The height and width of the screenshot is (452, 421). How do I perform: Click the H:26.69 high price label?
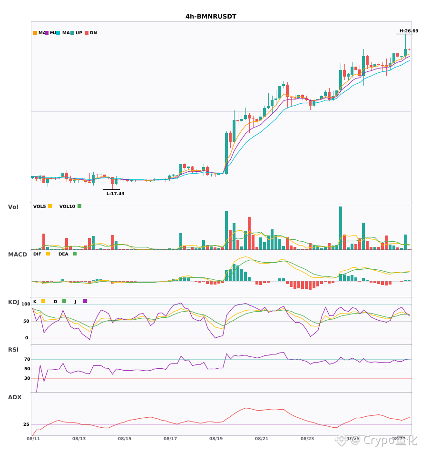pos(409,31)
